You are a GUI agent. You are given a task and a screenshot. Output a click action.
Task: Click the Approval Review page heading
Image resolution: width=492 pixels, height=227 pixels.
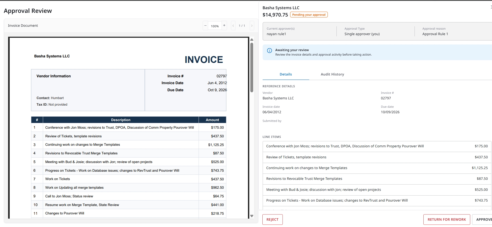(x=28, y=11)
